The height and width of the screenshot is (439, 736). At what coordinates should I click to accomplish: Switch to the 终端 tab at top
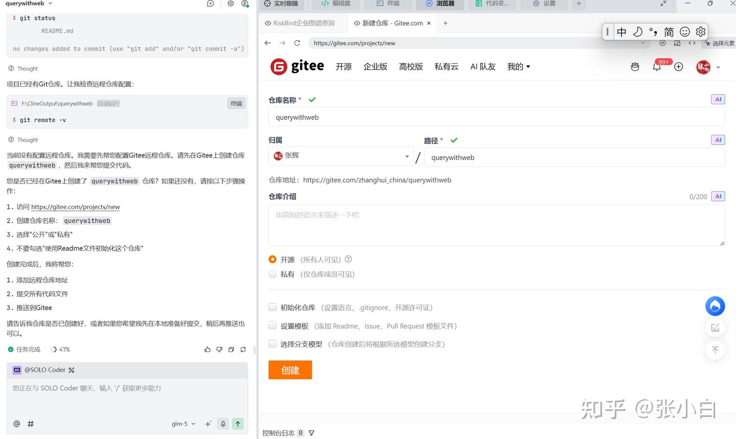388,4
